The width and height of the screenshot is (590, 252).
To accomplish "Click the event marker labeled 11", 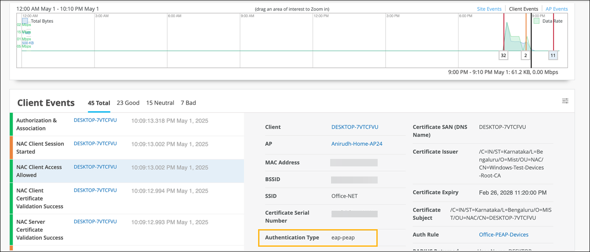I will pyautogui.click(x=553, y=55).
